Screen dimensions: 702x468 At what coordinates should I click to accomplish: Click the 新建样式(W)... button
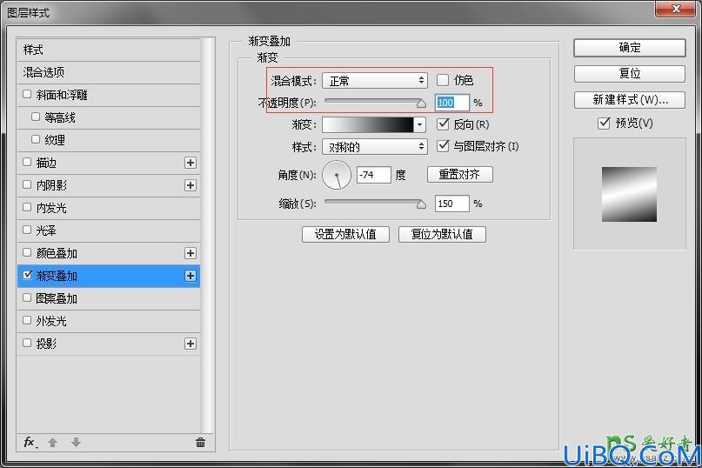pos(630,100)
